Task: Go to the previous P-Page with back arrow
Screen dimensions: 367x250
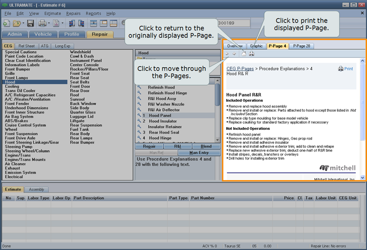Action: [x=227, y=54]
